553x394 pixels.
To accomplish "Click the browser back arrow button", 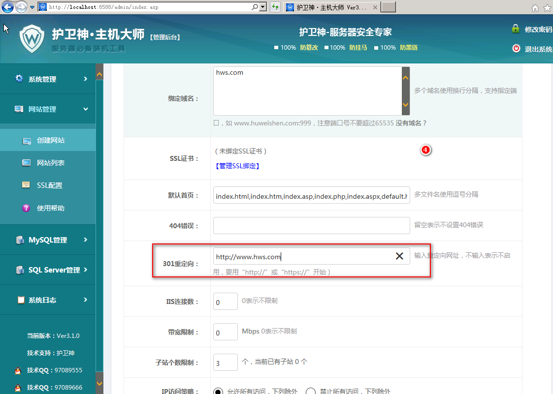I will [8, 7].
